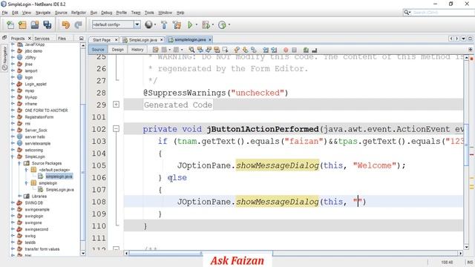The width and height of the screenshot is (475, 267).
Task: Click the Projects panel down scroll arrow
Action: (x=83, y=253)
